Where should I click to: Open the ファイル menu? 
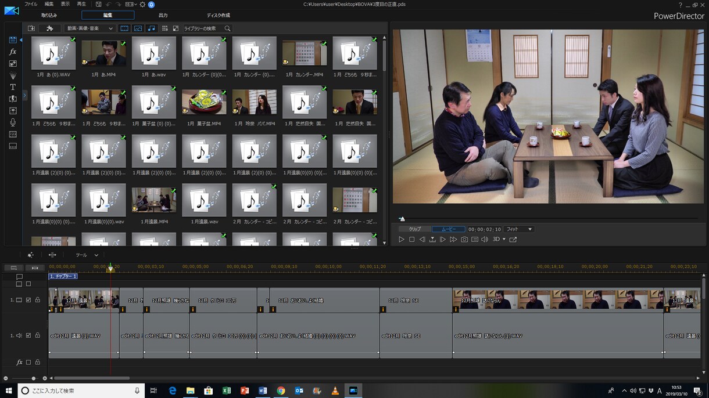(x=31, y=4)
